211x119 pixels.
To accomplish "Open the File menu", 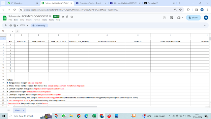I will (x=10, y=20).
